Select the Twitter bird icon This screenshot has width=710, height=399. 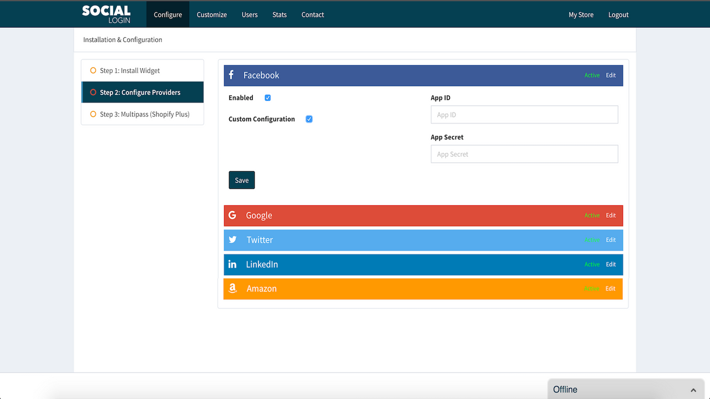coord(232,239)
